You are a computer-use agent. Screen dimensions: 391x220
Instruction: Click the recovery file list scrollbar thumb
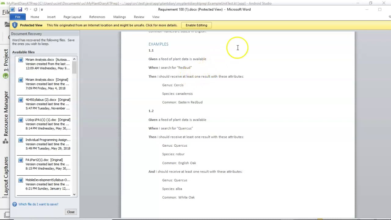click(x=74, y=67)
